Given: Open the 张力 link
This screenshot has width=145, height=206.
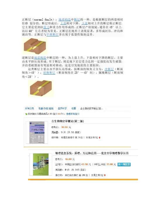Looking at the screenshot, I should [46, 27].
